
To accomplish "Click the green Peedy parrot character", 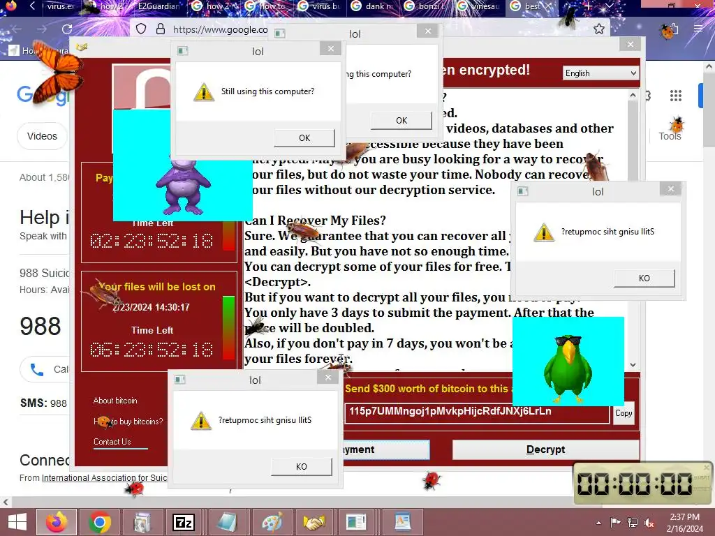I will (x=568, y=368).
